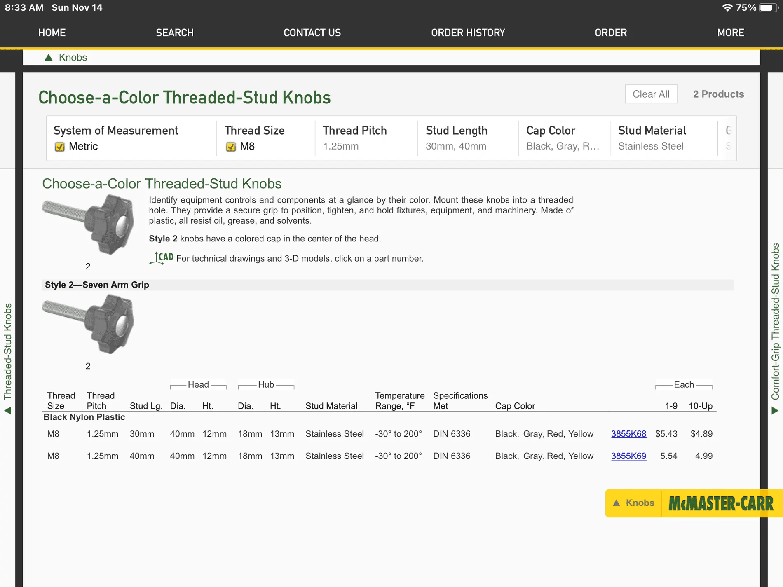
Task: Open the MORE menu
Action: (x=730, y=33)
